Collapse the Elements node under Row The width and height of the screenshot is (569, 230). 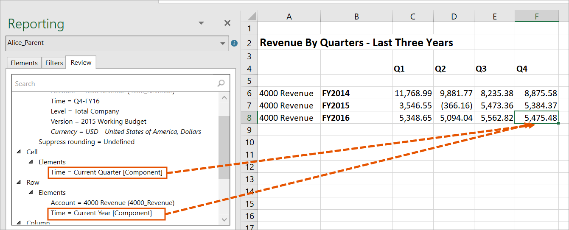(x=31, y=193)
